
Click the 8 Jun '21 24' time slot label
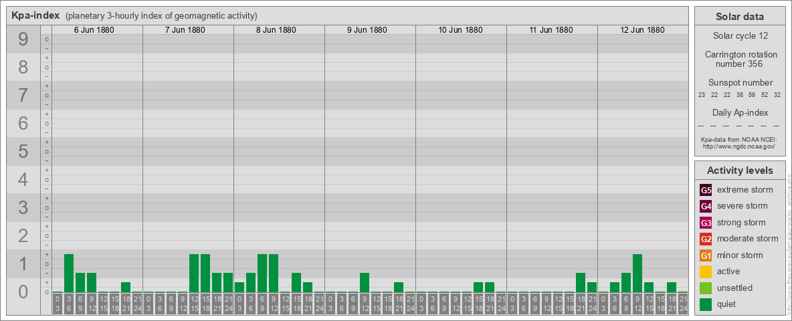pyautogui.click(x=318, y=304)
